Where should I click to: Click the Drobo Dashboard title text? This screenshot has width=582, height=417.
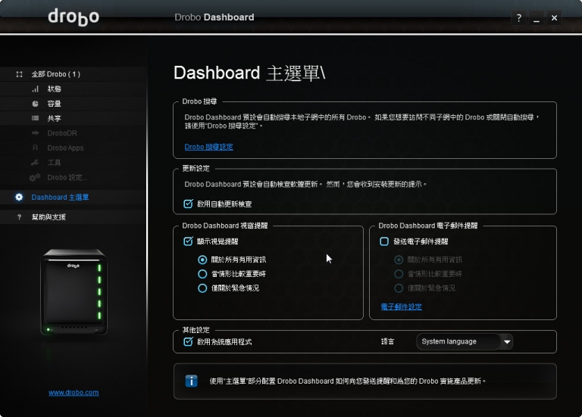click(x=214, y=17)
